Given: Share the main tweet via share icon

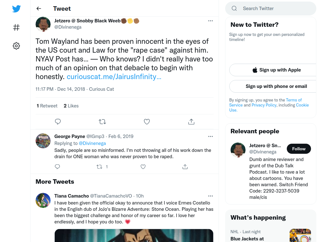Looking at the screenshot, I should tap(191, 122).
